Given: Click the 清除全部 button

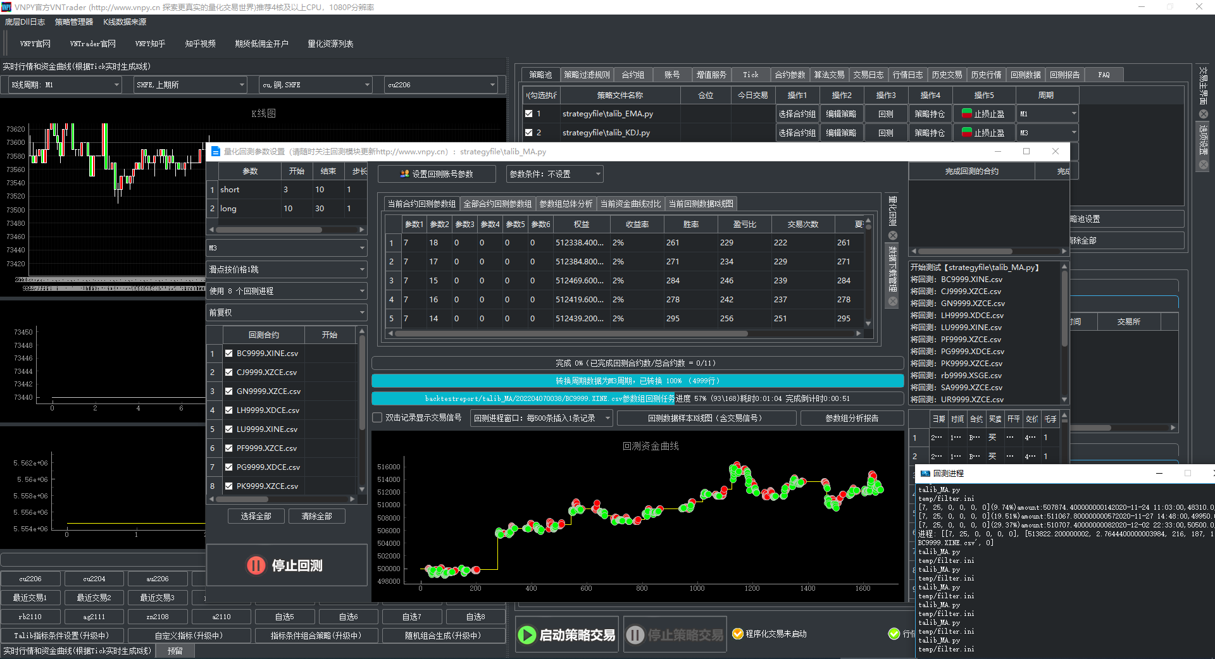Looking at the screenshot, I should [316, 516].
